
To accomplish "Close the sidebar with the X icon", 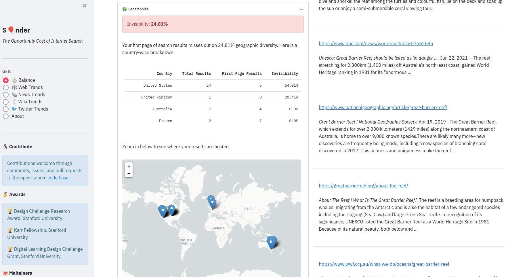I will pyautogui.click(x=84, y=6).
